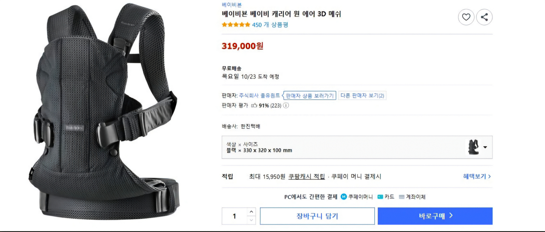This screenshot has width=545, height=232.
Task: Click the 카드 payment icon
Action: point(380,197)
